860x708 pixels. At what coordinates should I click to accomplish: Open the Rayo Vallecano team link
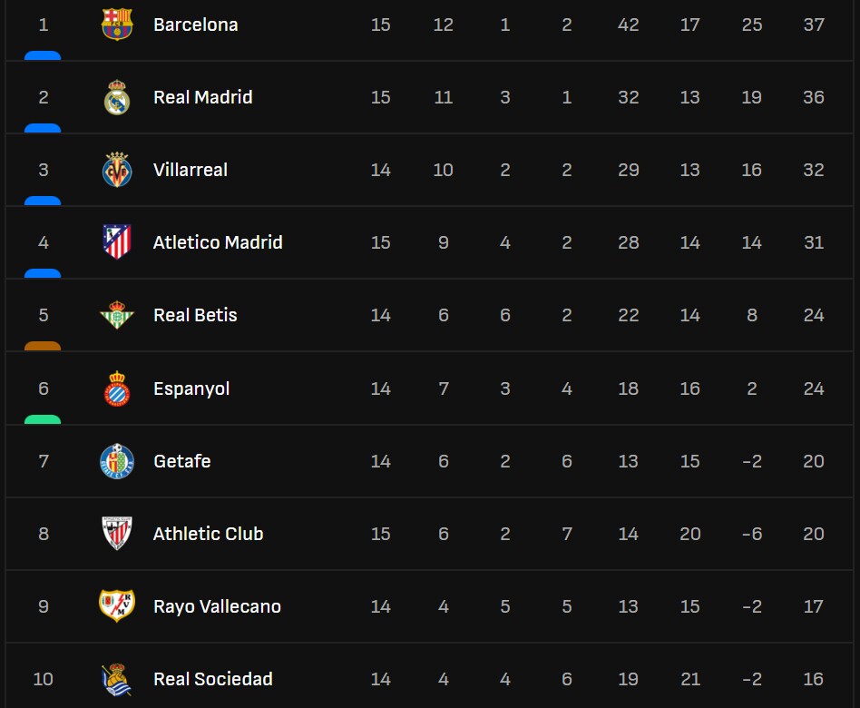click(x=217, y=606)
